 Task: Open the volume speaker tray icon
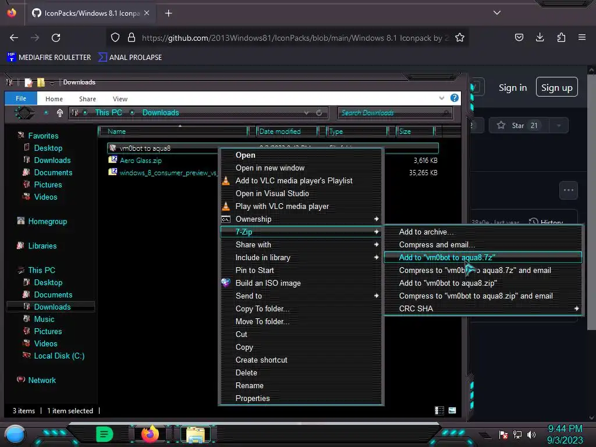[x=531, y=434]
